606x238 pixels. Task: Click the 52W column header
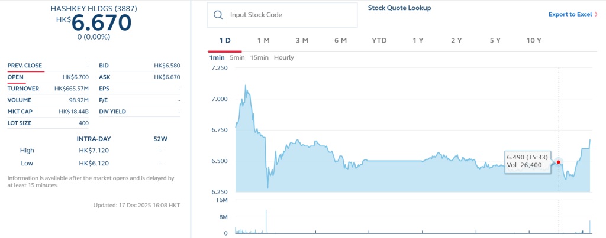[x=160, y=139]
